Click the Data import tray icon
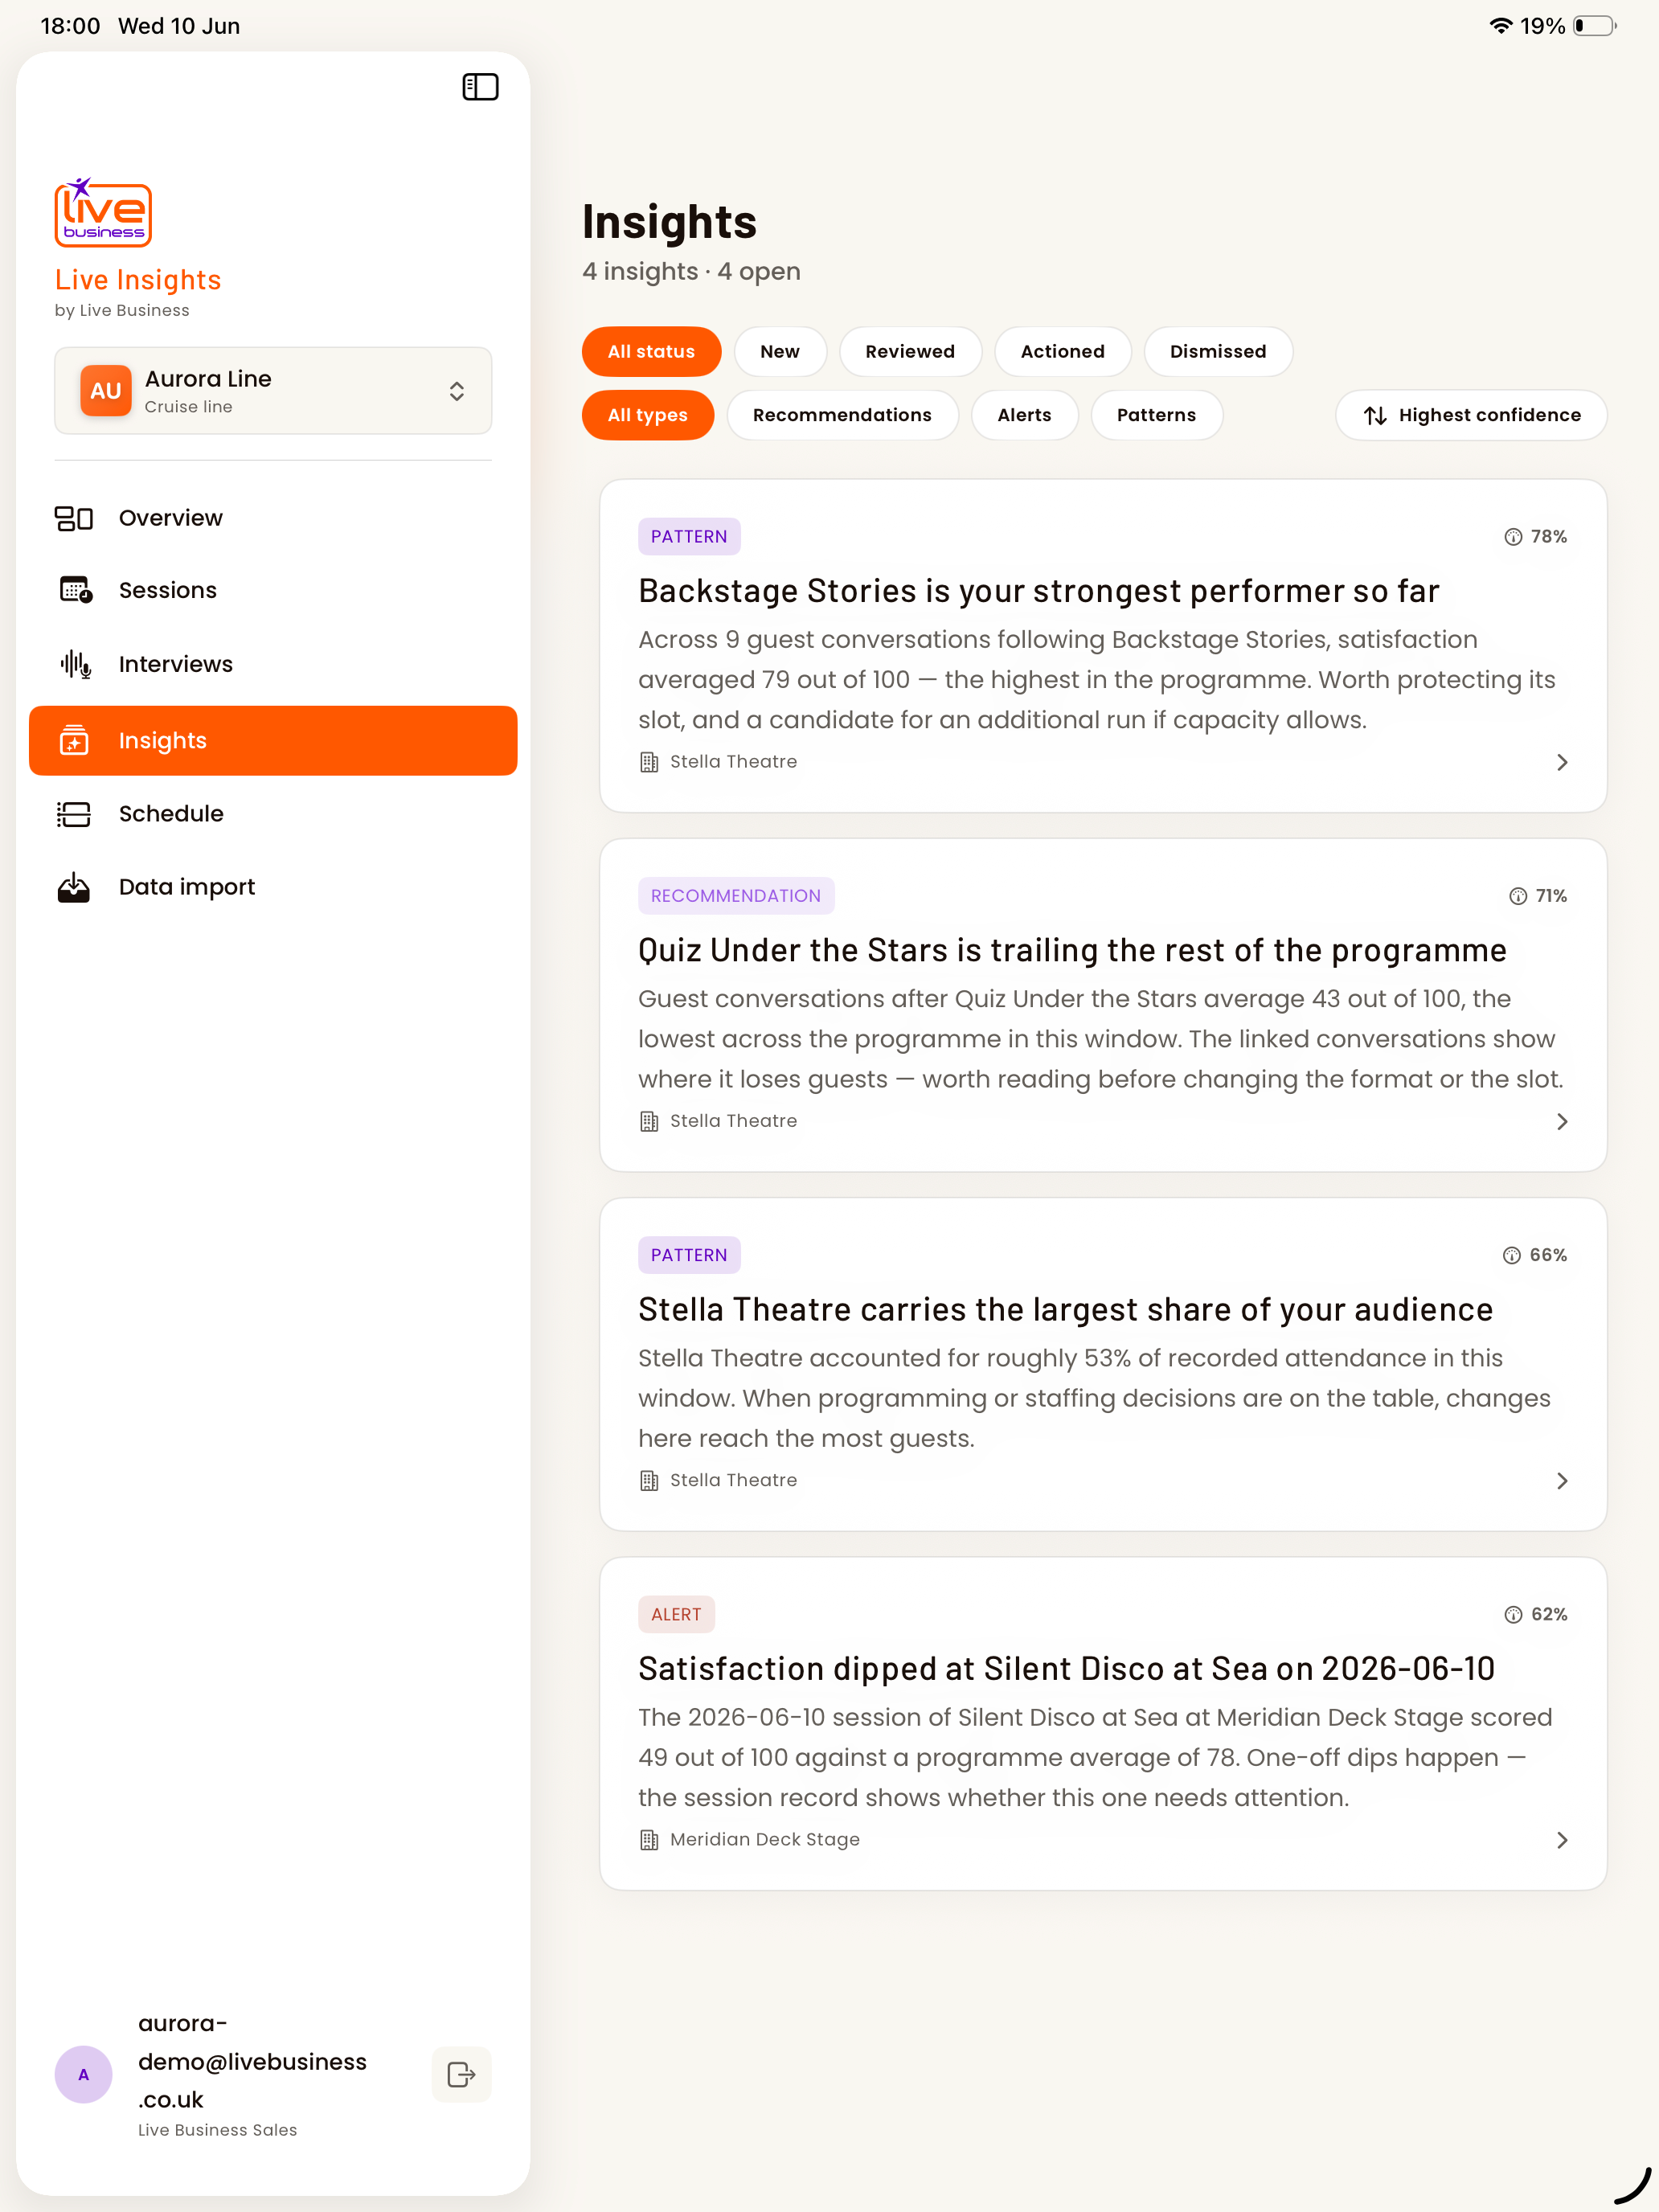 pyautogui.click(x=74, y=887)
